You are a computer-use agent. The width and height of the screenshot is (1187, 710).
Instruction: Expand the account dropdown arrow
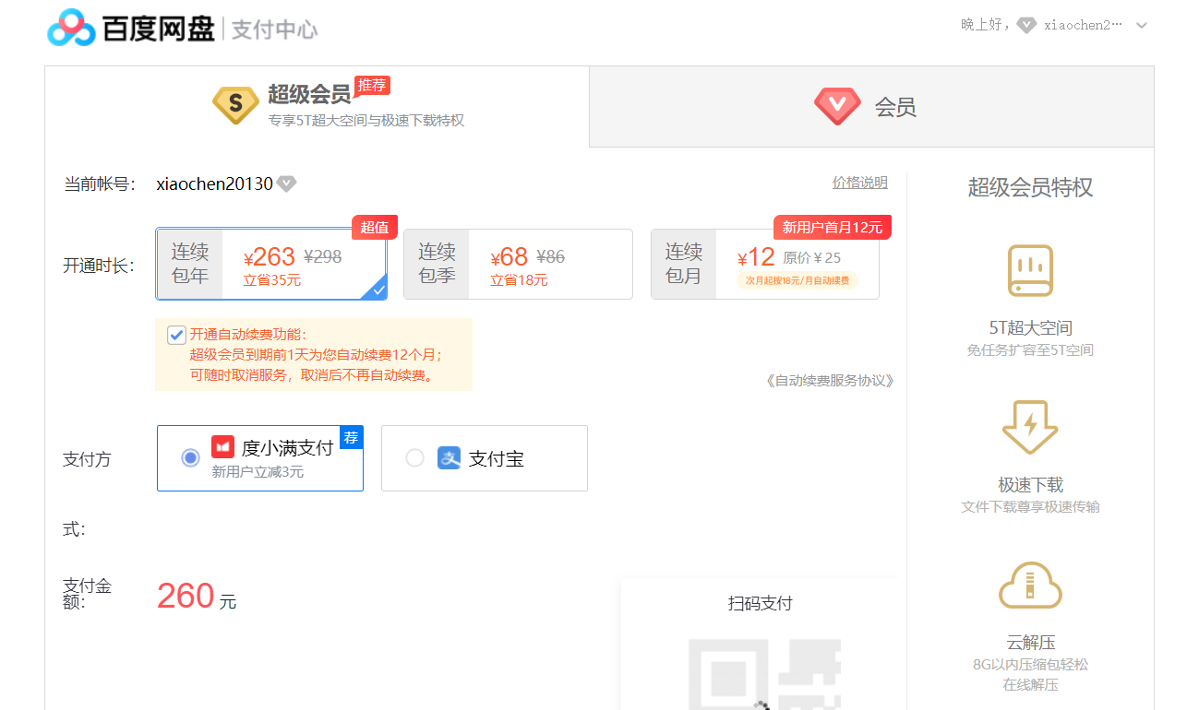[1142, 26]
